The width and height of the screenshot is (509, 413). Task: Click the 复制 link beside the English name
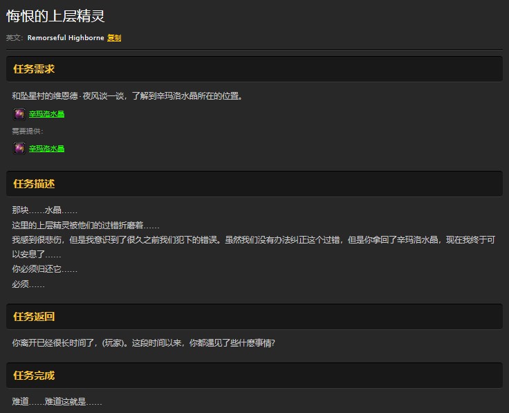(x=114, y=38)
